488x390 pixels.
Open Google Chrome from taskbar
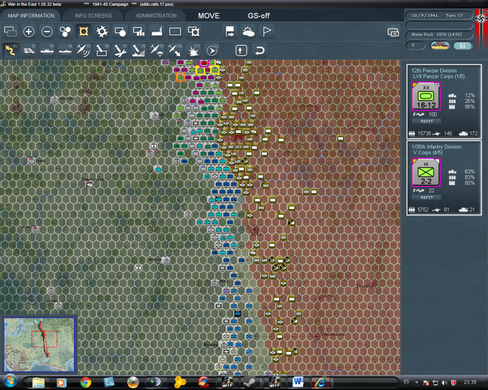[86, 382]
